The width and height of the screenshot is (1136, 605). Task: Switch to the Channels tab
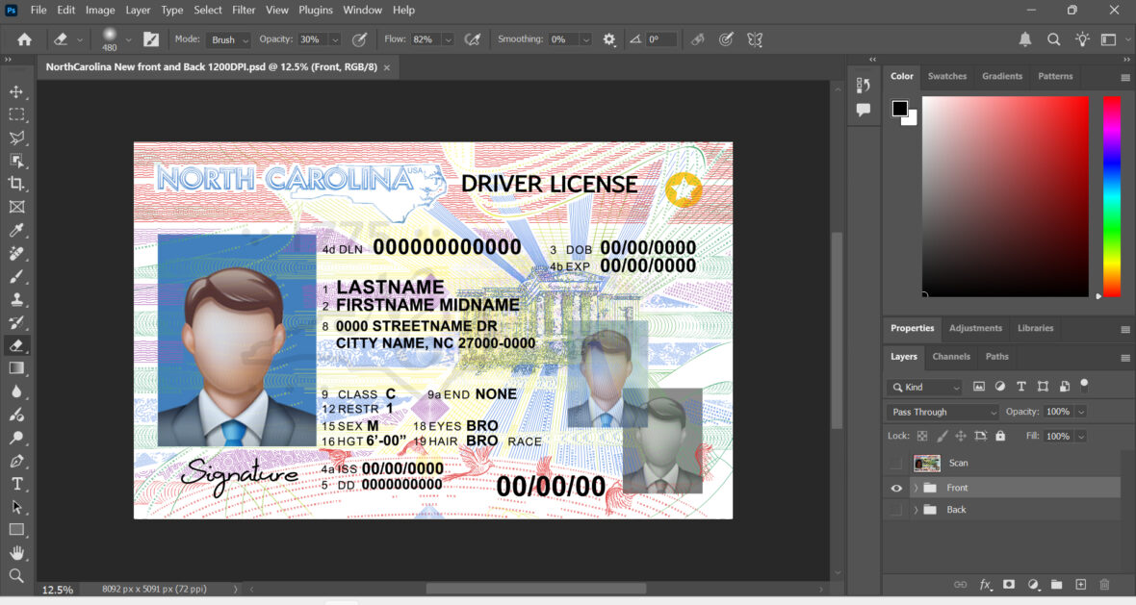(951, 357)
